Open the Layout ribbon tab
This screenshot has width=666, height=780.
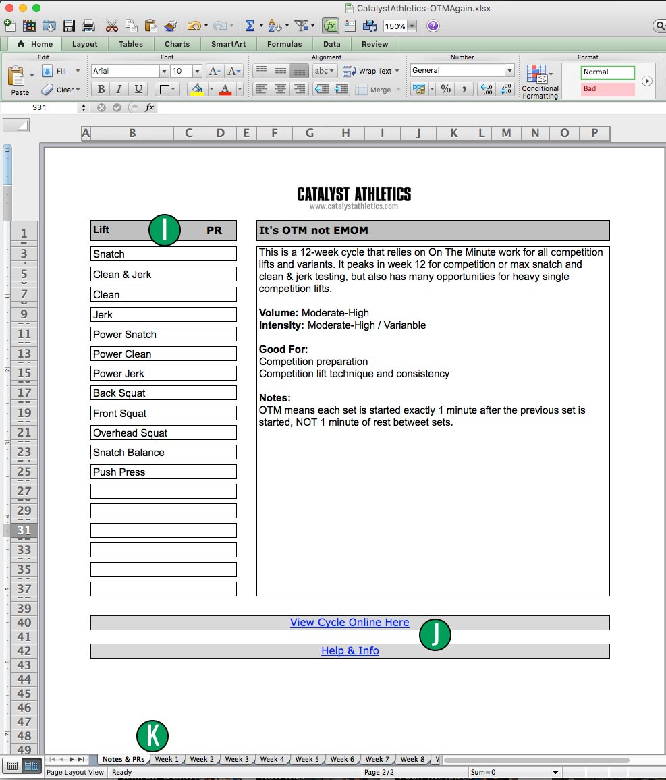click(84, 44)
